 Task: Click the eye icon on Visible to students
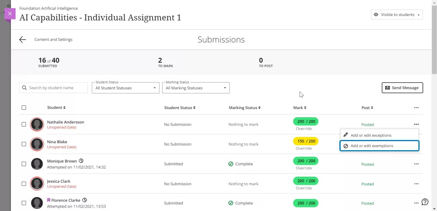[x=376, y=15]
